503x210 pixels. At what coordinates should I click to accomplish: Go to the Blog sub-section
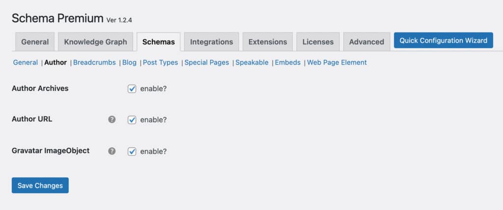[129, 62]
